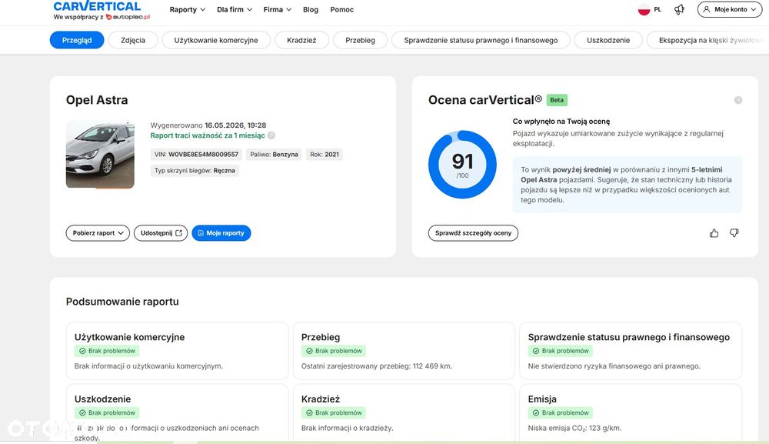Click the Polish flag language icon
The image size is (769, 444).
(644, 9)
